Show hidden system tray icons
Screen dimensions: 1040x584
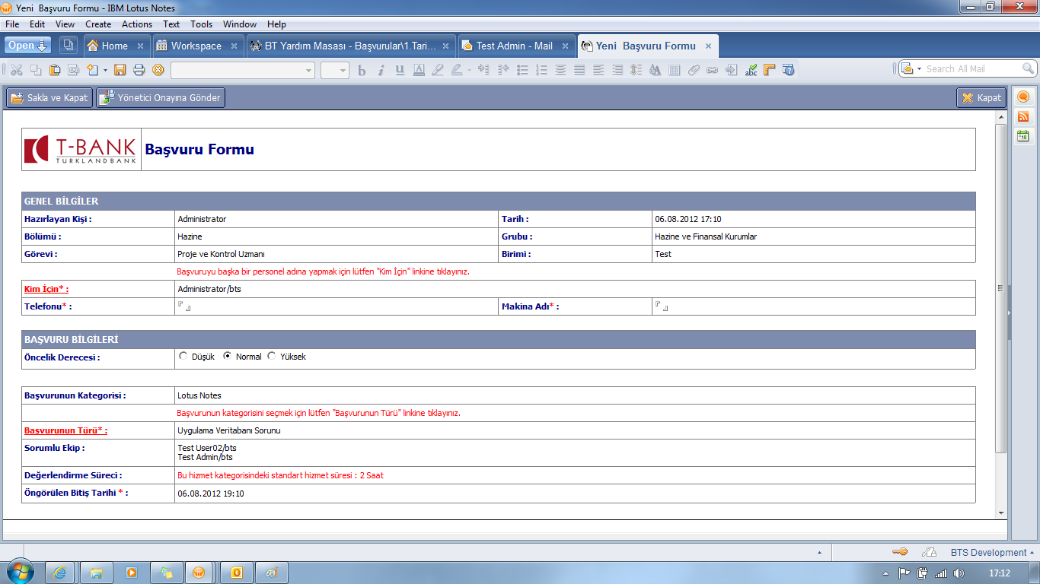click(885, 573)
